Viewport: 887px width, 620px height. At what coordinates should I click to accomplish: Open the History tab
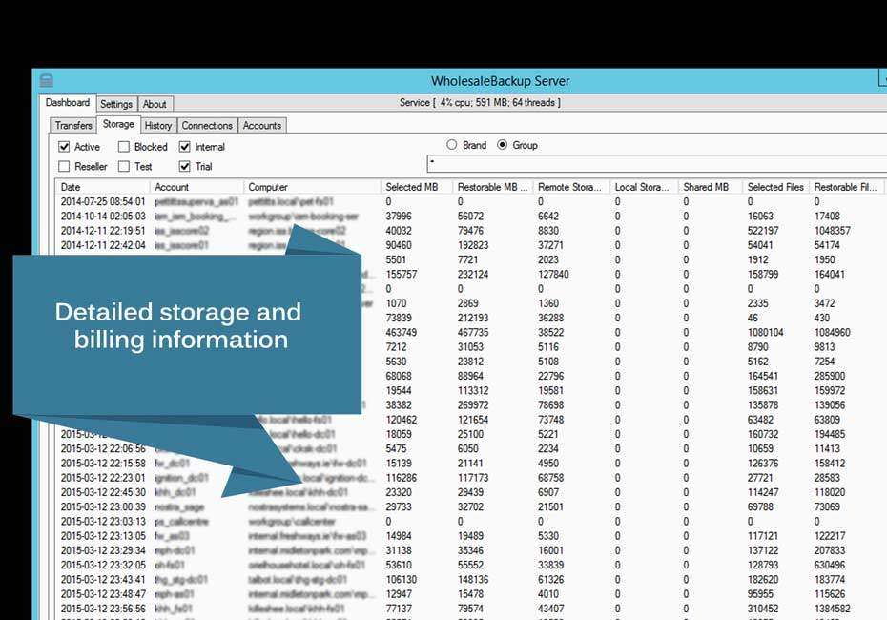click(158, 125)
